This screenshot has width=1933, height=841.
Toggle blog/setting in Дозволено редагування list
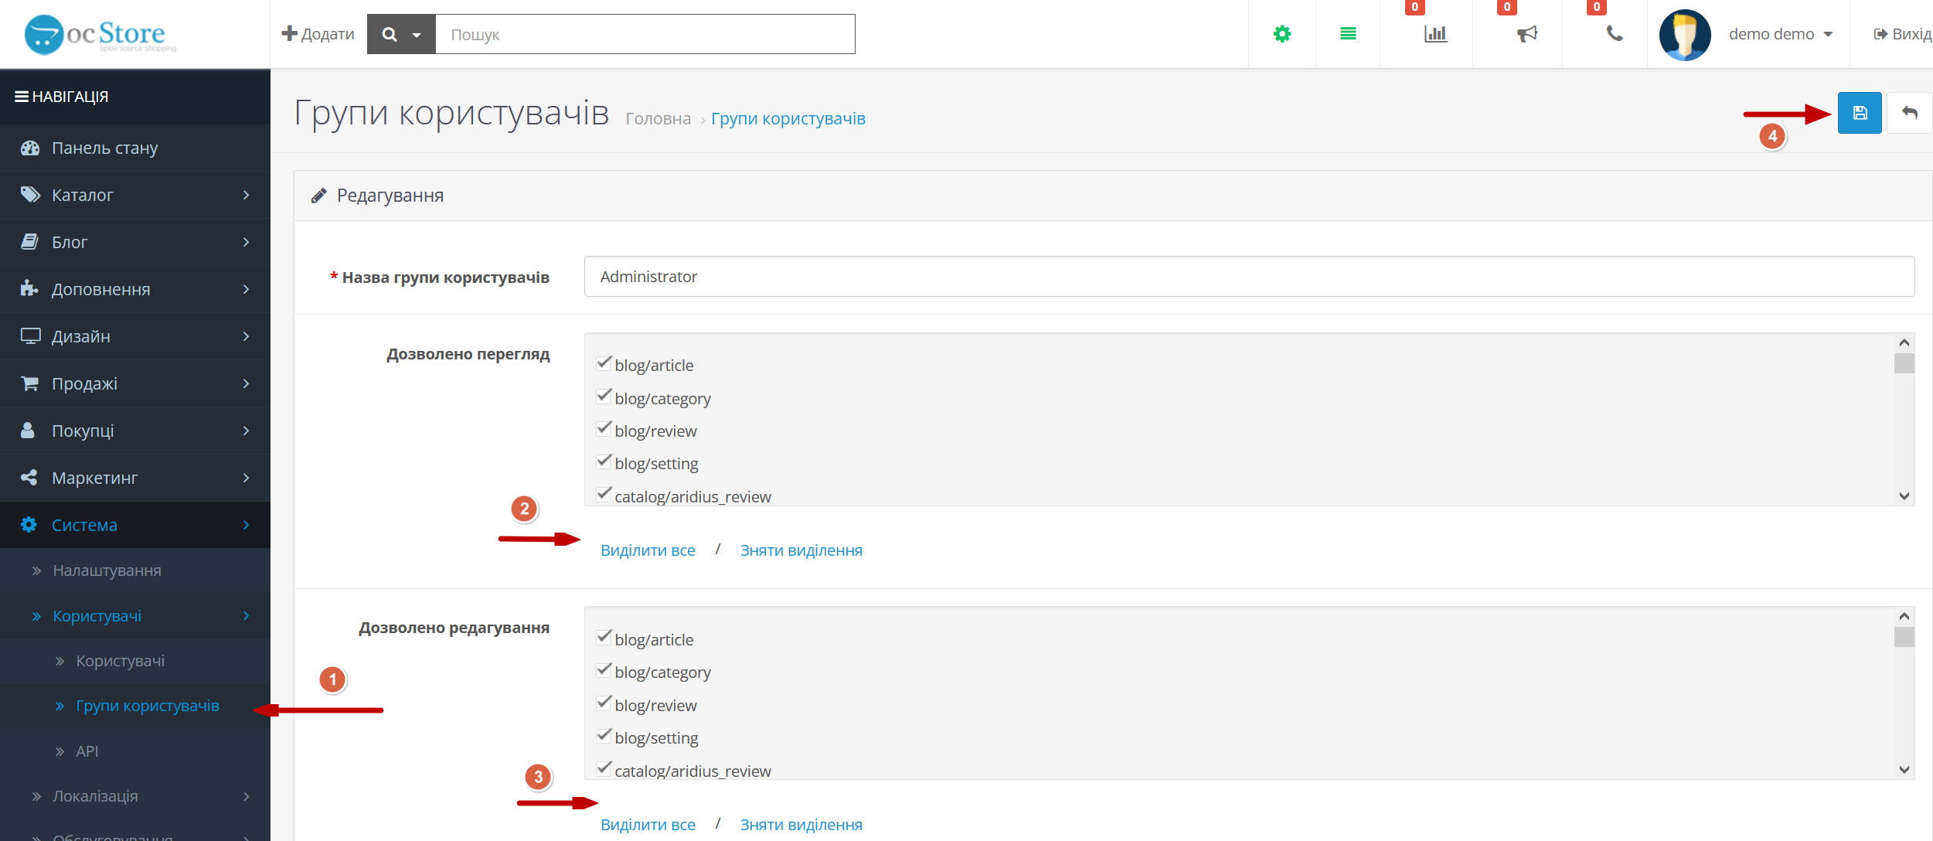tap(604, 735)
